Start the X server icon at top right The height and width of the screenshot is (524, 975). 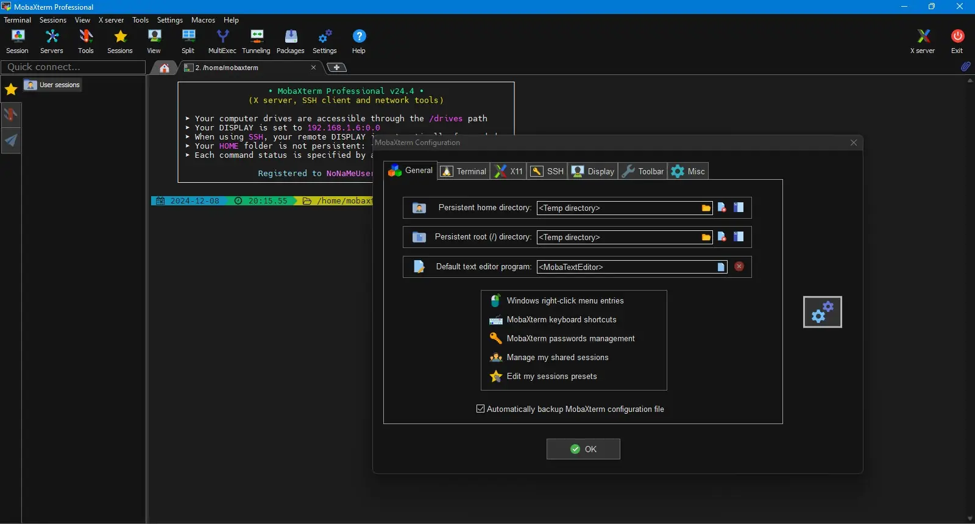tap(923, 41)
